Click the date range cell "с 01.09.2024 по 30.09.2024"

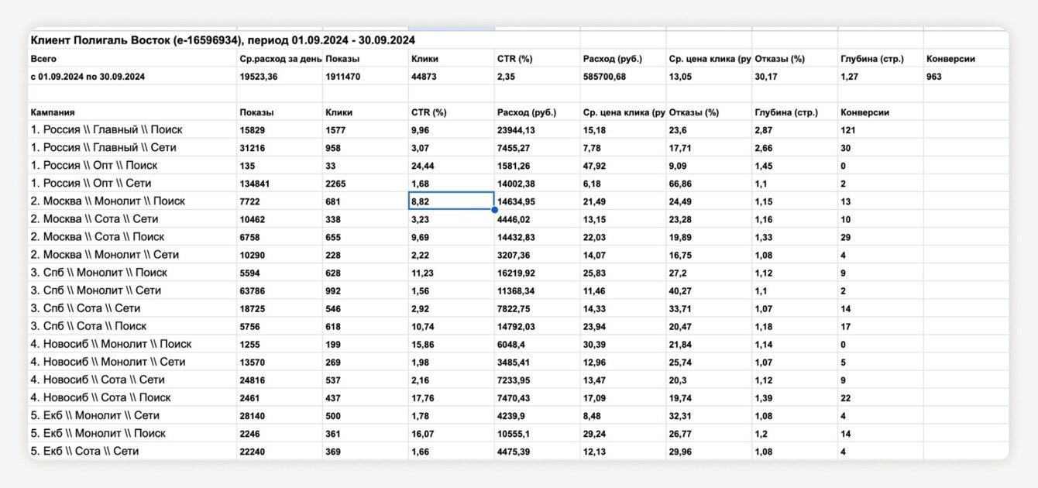(x=88, y=77)
